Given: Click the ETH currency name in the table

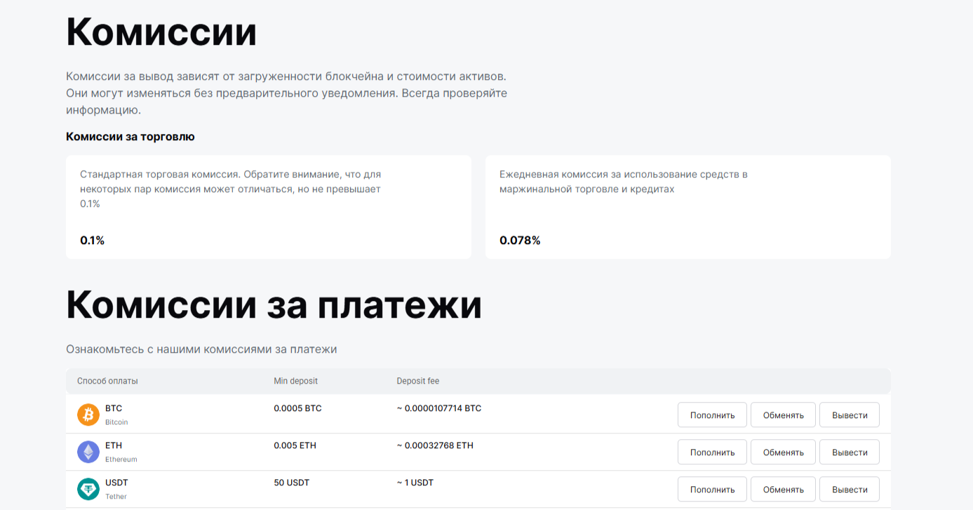Looking at the screenshot, I should 114,445.
